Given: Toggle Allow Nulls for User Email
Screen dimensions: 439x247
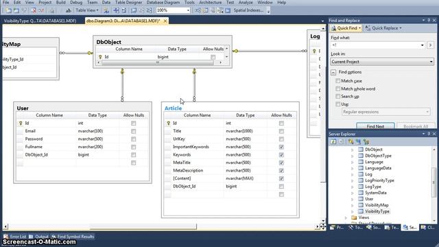Looking at the screenshot, I should (134, 131).
